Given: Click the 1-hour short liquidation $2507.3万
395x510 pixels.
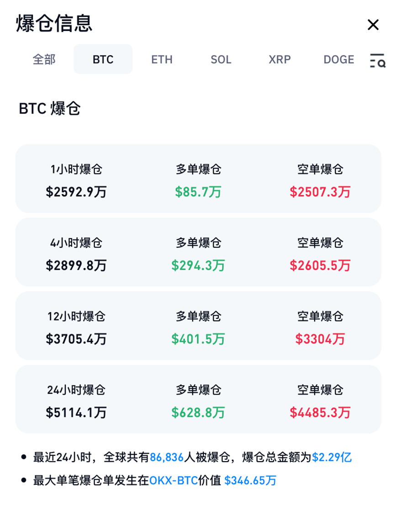Looking at the screenshot, I should [x=320, y=192].
